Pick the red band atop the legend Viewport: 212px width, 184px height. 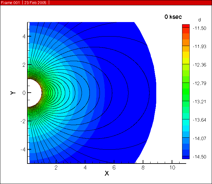click(186, 26)
